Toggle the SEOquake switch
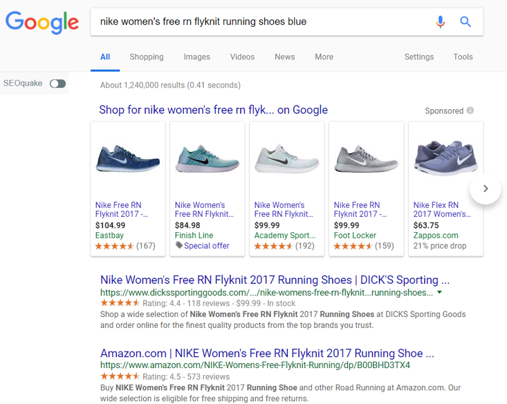 coord(57,84)
